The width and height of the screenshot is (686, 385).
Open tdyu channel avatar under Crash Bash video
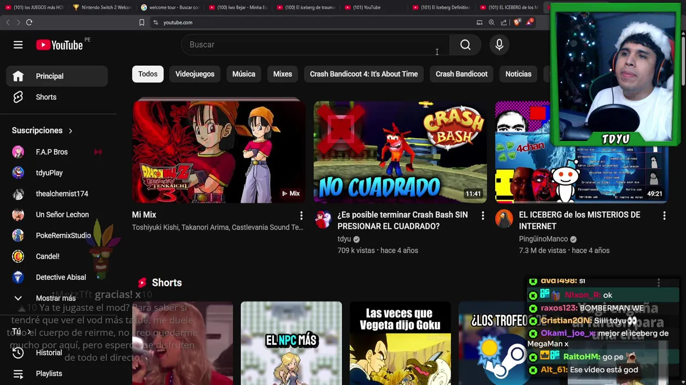coord(323,219)
